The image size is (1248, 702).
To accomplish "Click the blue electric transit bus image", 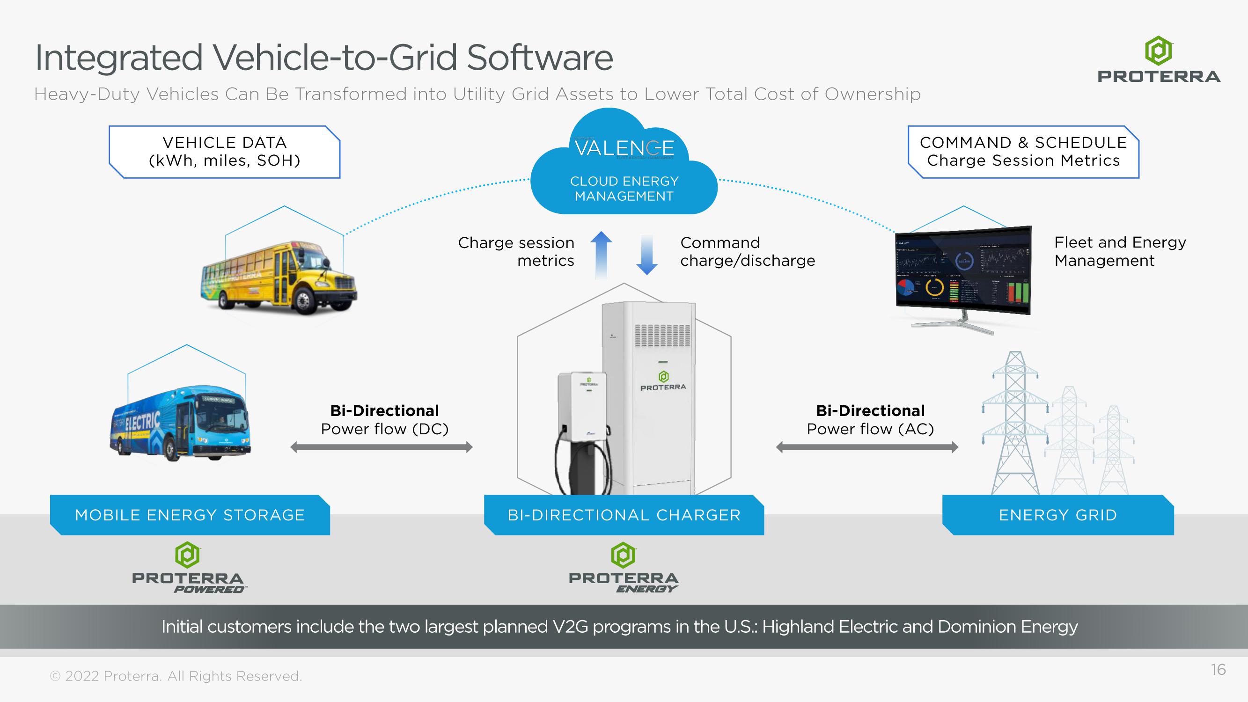I will coord(180,423).
